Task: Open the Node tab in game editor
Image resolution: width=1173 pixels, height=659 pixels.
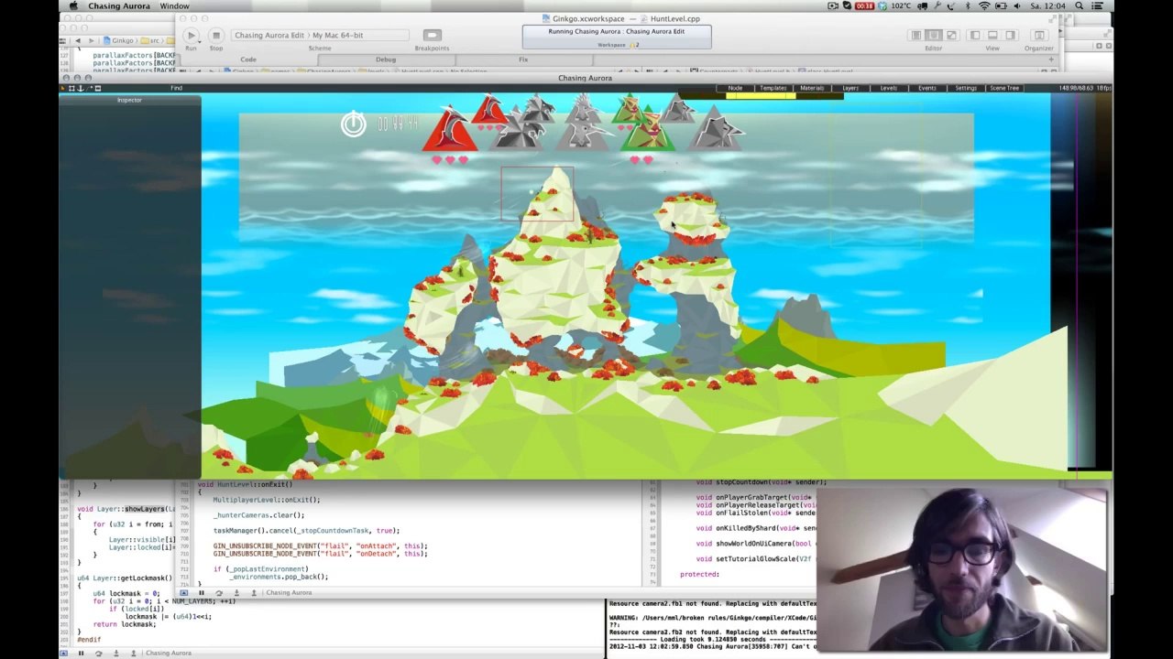Action: (735, 88)
